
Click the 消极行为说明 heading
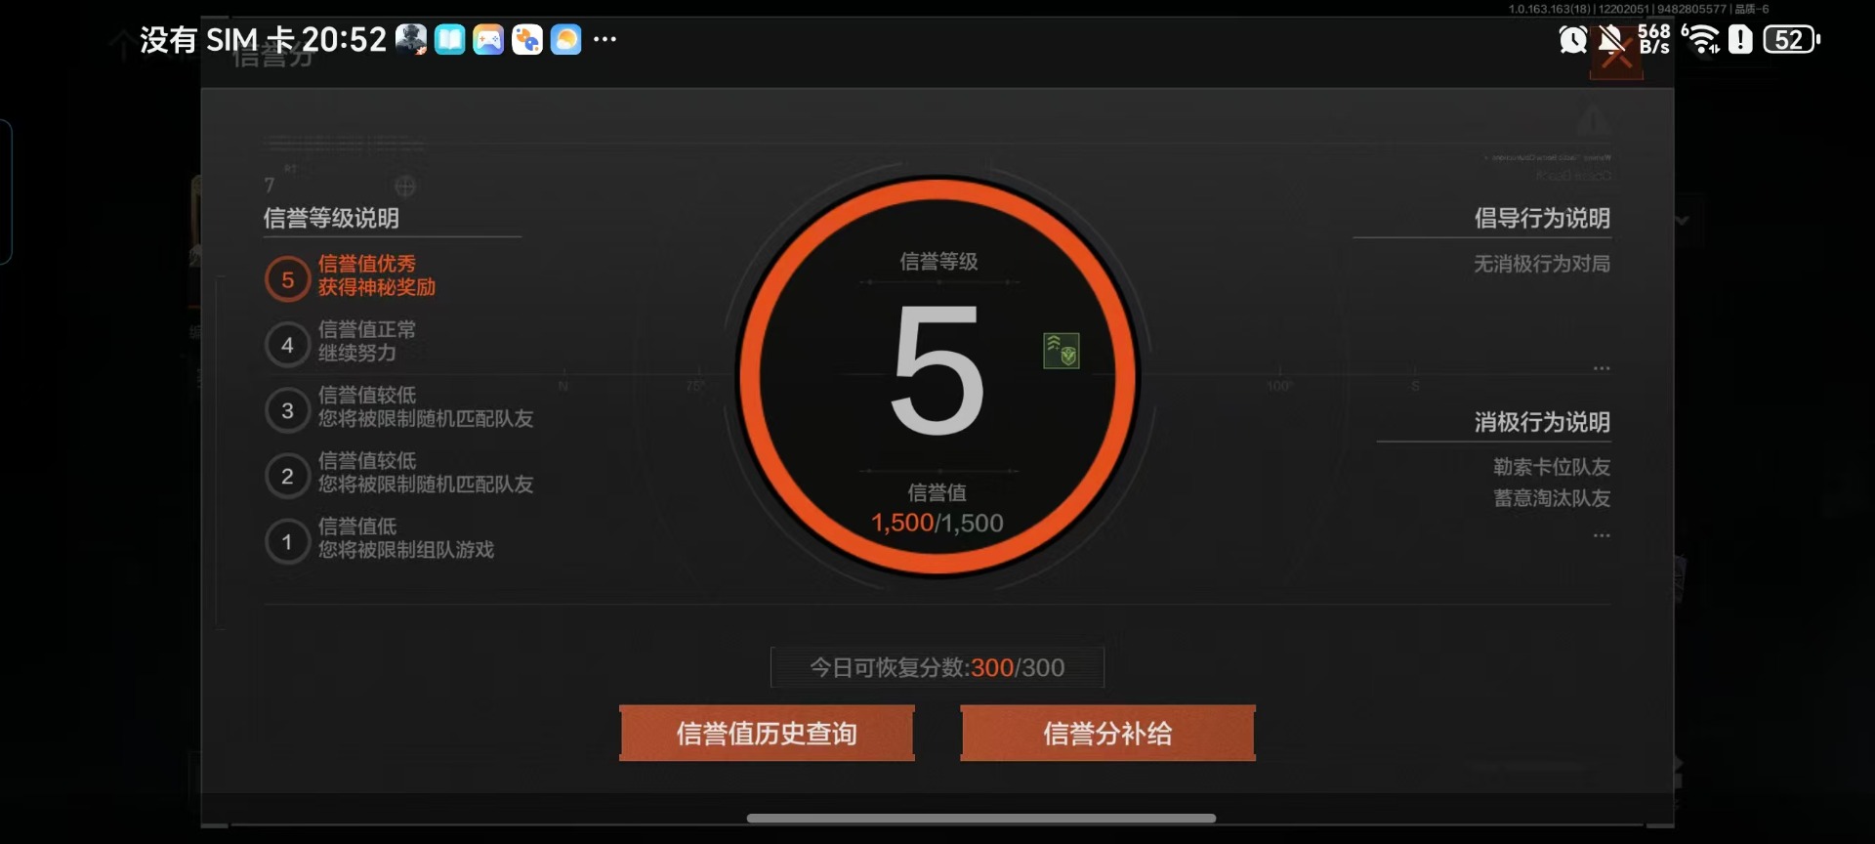point(1542,422)
